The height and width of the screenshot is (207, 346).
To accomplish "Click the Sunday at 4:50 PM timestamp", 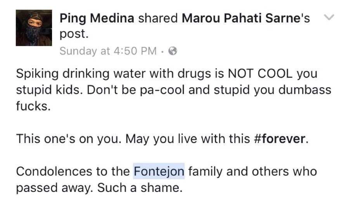I will [108, 51].
